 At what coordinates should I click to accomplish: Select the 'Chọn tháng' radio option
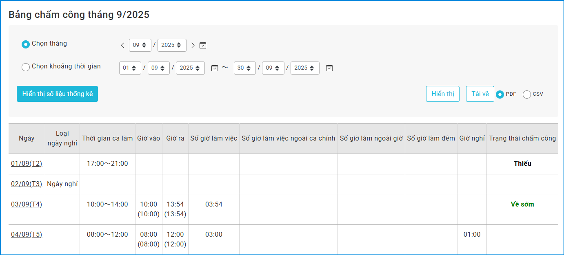click(x=26, y=44)
